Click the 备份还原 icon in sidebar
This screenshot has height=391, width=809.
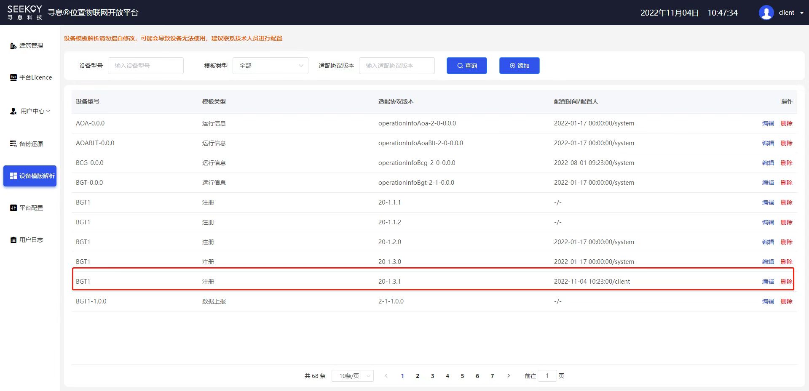[13, 144]
